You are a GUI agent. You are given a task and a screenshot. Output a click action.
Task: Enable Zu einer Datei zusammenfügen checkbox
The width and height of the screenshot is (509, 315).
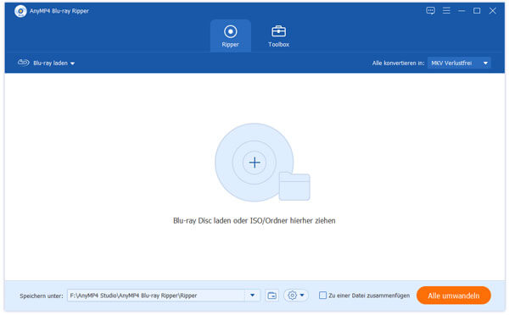click(322, 296)
